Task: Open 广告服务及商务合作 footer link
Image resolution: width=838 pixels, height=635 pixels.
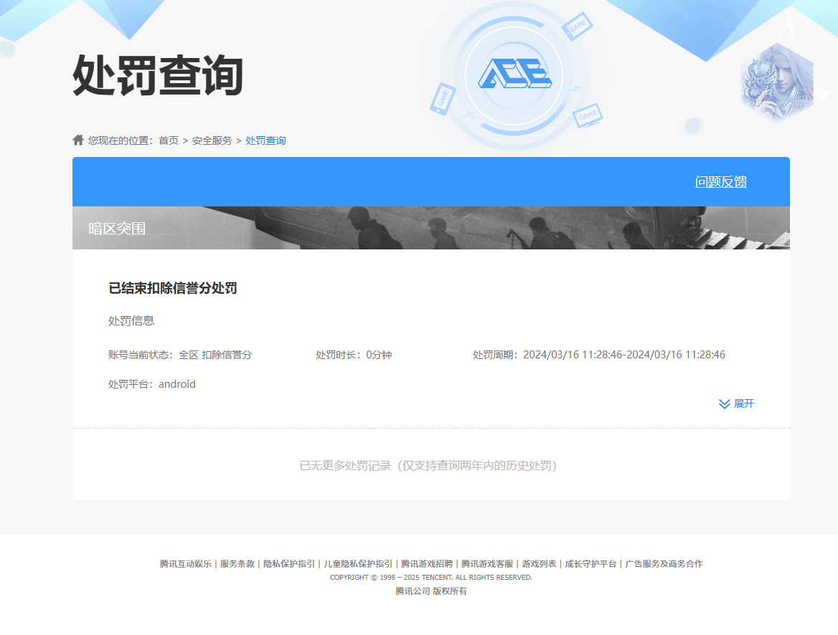Action: pos(664,564)
